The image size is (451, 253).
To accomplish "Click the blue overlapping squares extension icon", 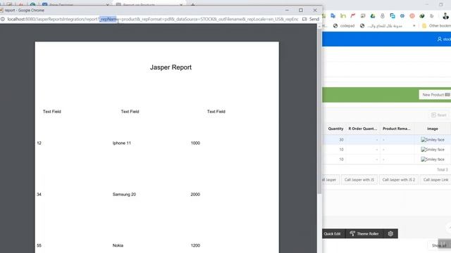I will pos(393,15).
